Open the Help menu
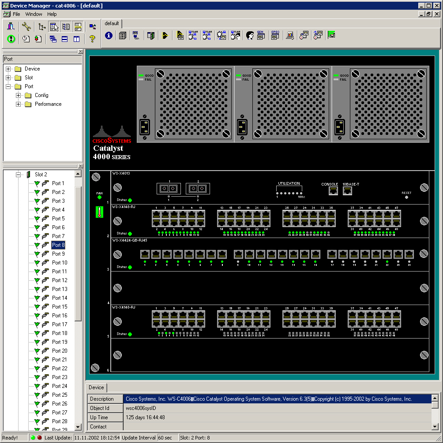Image resolution: width=443 pixels, height=443 pixels. pyautogui.click(x=52, y=14)
